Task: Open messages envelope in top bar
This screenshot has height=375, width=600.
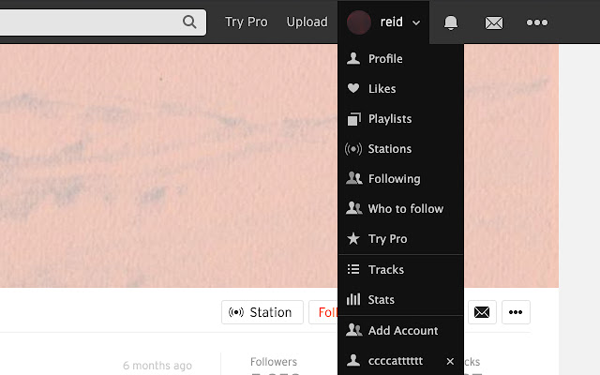Action: (494, 22)
